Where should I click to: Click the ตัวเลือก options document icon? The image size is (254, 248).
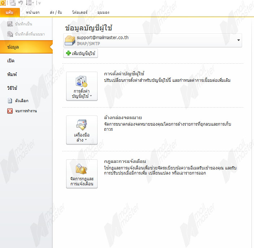pos(10,101)
